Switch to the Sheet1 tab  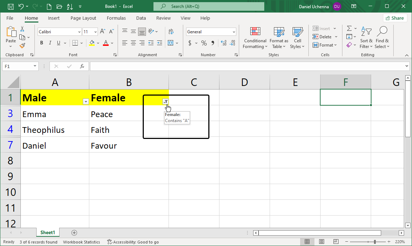(48, 233)
